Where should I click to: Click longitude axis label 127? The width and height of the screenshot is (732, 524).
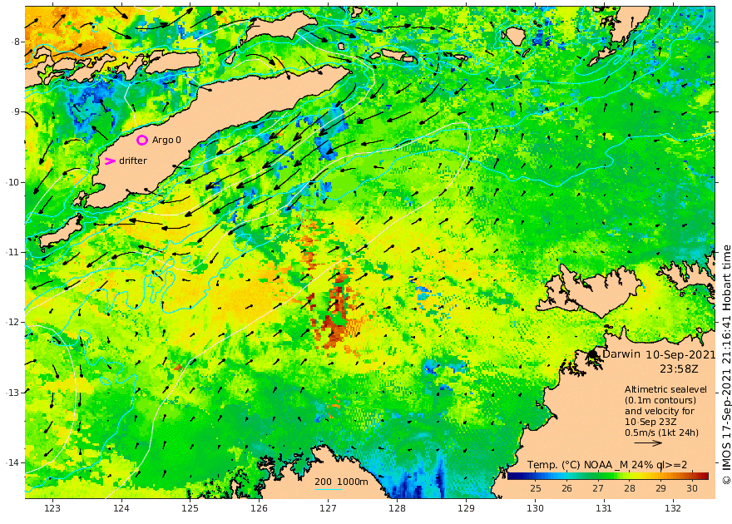coord(329,508)
